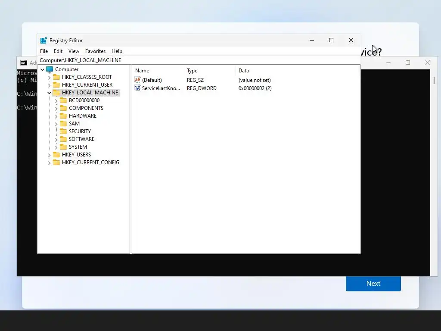
Task: Click the REG_SZ type cell
Action: (x=195, y=80)
